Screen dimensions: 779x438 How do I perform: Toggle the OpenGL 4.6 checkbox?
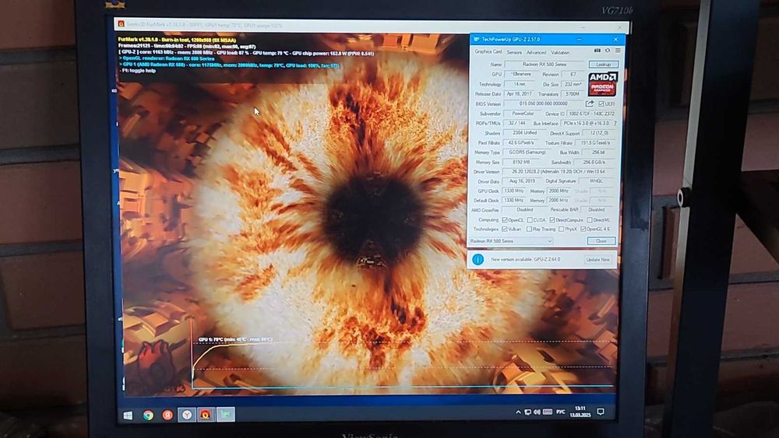[583, 230]
